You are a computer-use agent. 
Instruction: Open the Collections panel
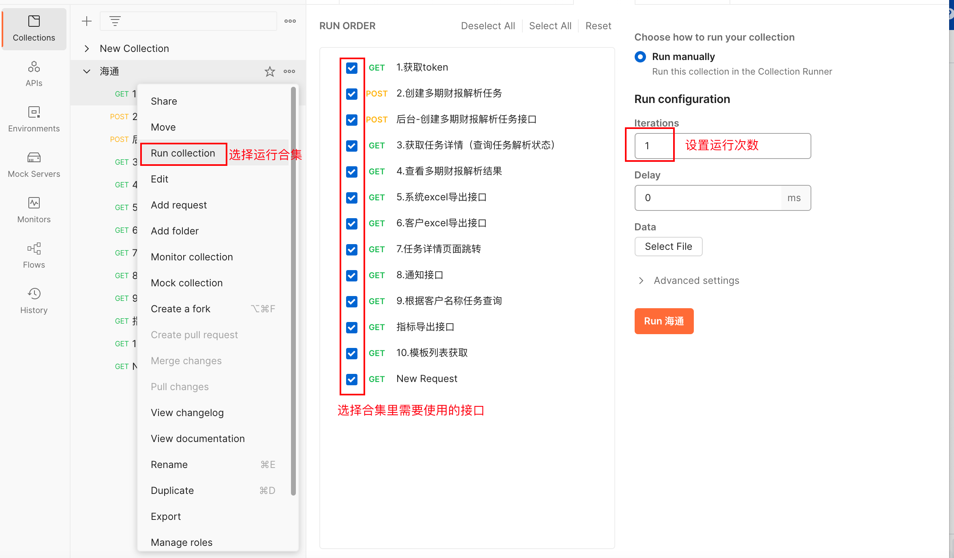click(x=34, y=28)
